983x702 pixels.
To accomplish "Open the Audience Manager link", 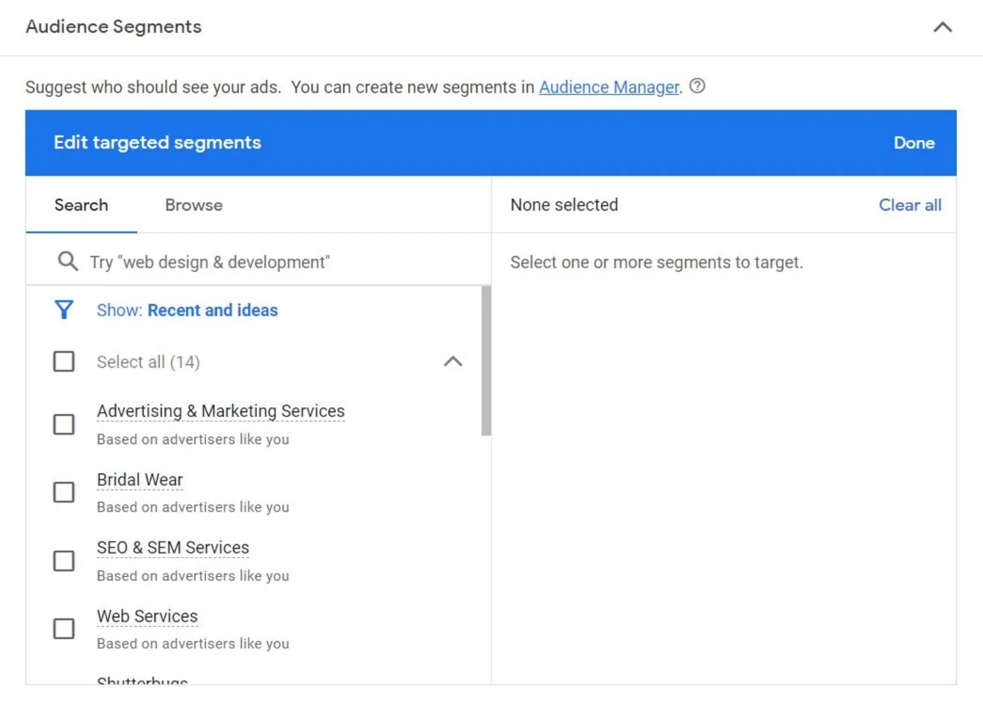I will point(609,87).
